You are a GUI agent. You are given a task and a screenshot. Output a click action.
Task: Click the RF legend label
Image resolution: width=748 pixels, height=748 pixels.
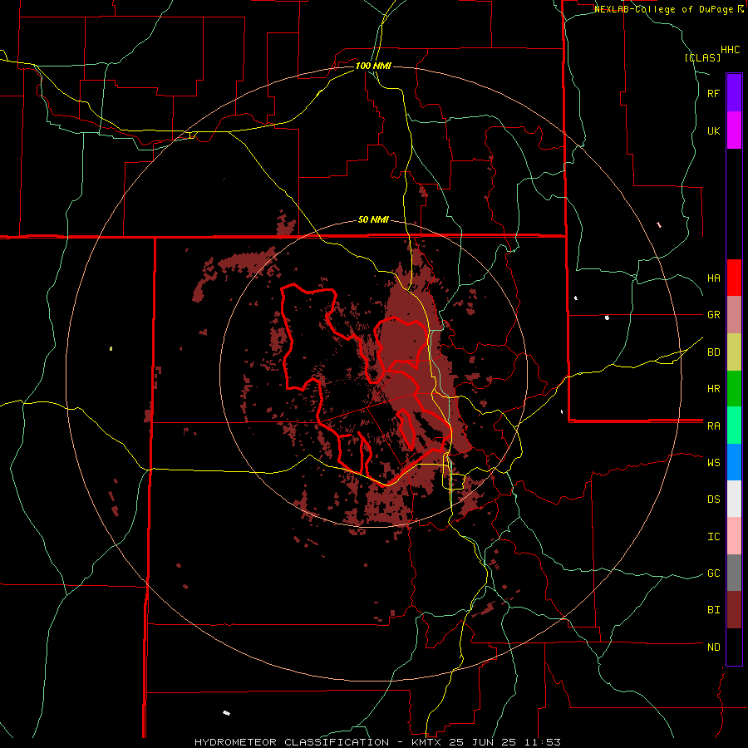coord(713,93)
